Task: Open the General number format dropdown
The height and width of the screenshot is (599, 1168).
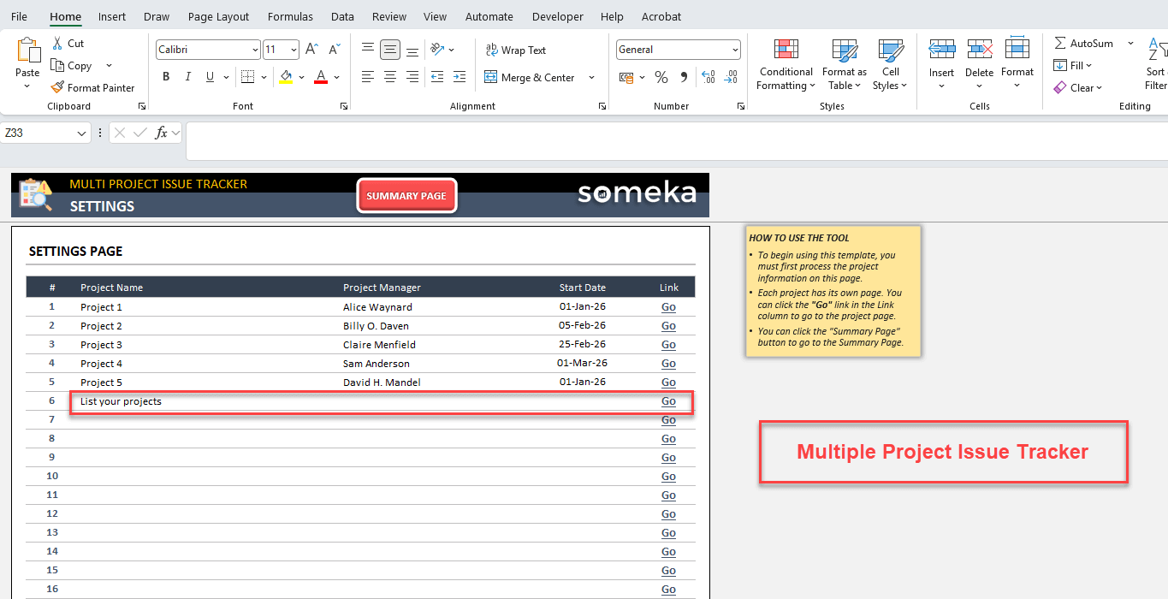Action: (735, 50)
